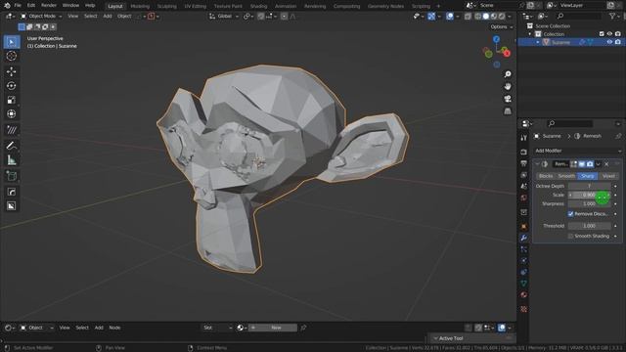Open Global transform orientation dropdown
The height and width of the screenshot is (352, 626).
point(224,17)
